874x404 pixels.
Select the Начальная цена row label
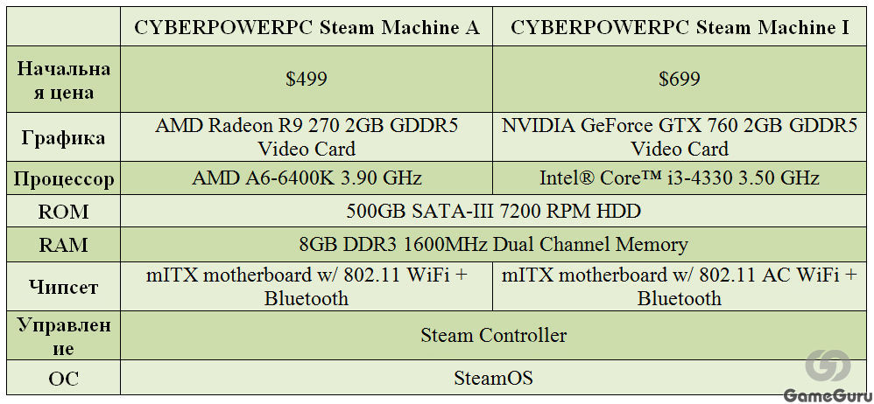pyautogui.click(x=64, y=80)
